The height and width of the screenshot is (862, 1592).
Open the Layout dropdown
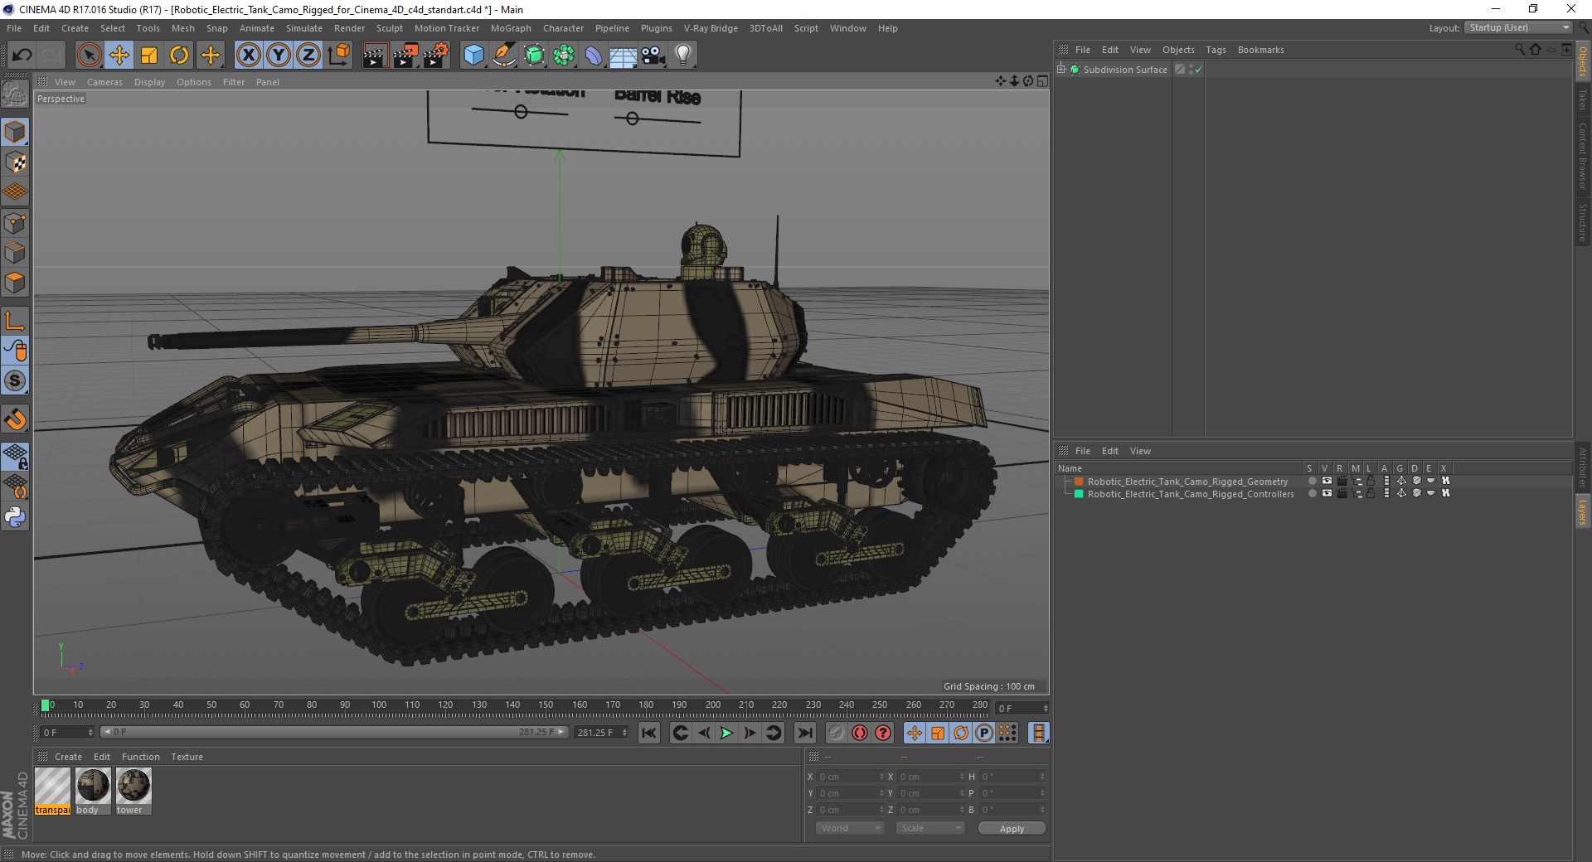point(1519,27)
